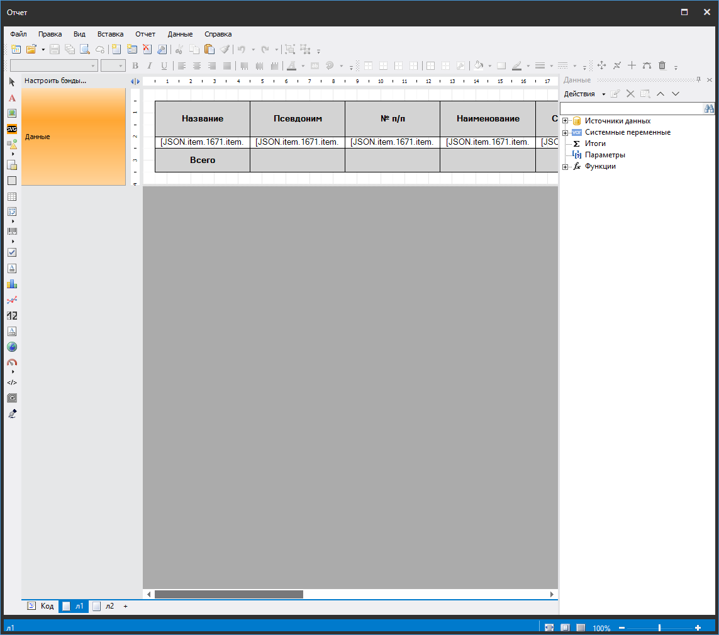This screenshot has width=719, height=635.
Task: Select the CheckBox object tool
Action: click(x=12, y=252)
